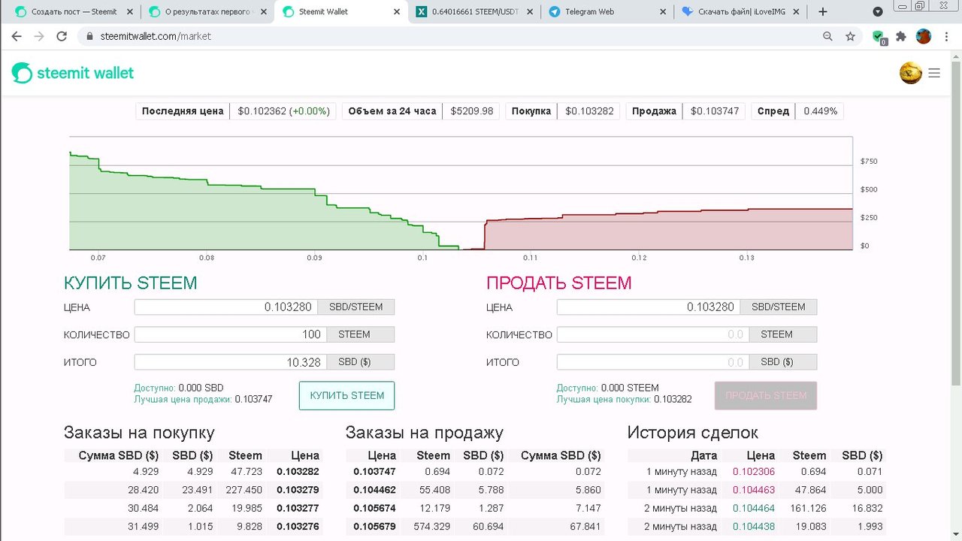The image size is (962, 541).
Task: Click the ЦЕНА field in ПРОДАТЬ STEEM
Action: click(649, 307)
